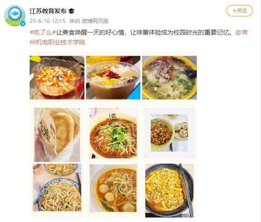Screen dimensions: 261x222
Task: Open the 江苏教育发布 username link
Action: coord(48,11)
